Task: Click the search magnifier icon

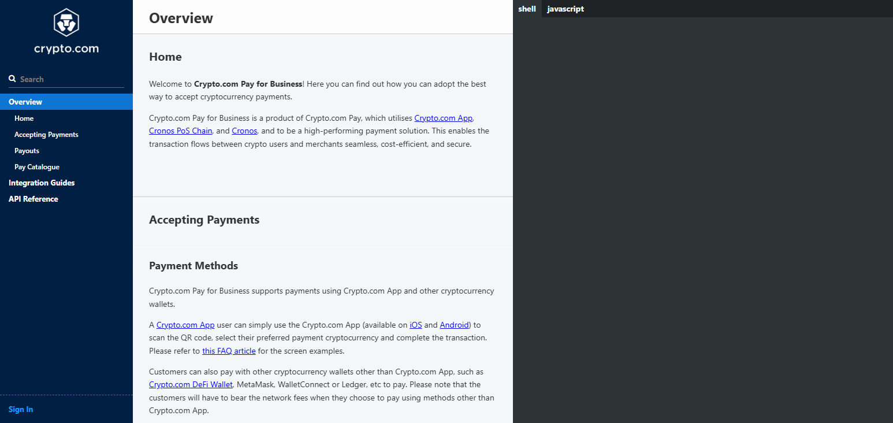Action: click(x=12, y=79)
